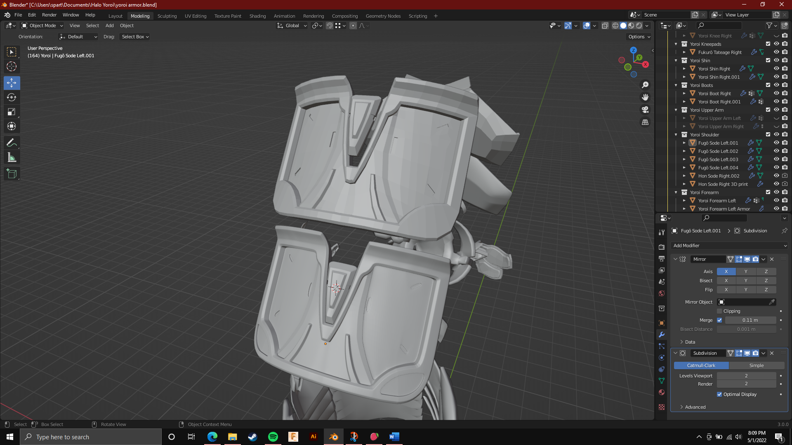
Task: Expand the Data section of Mirror
Action: 687,342
